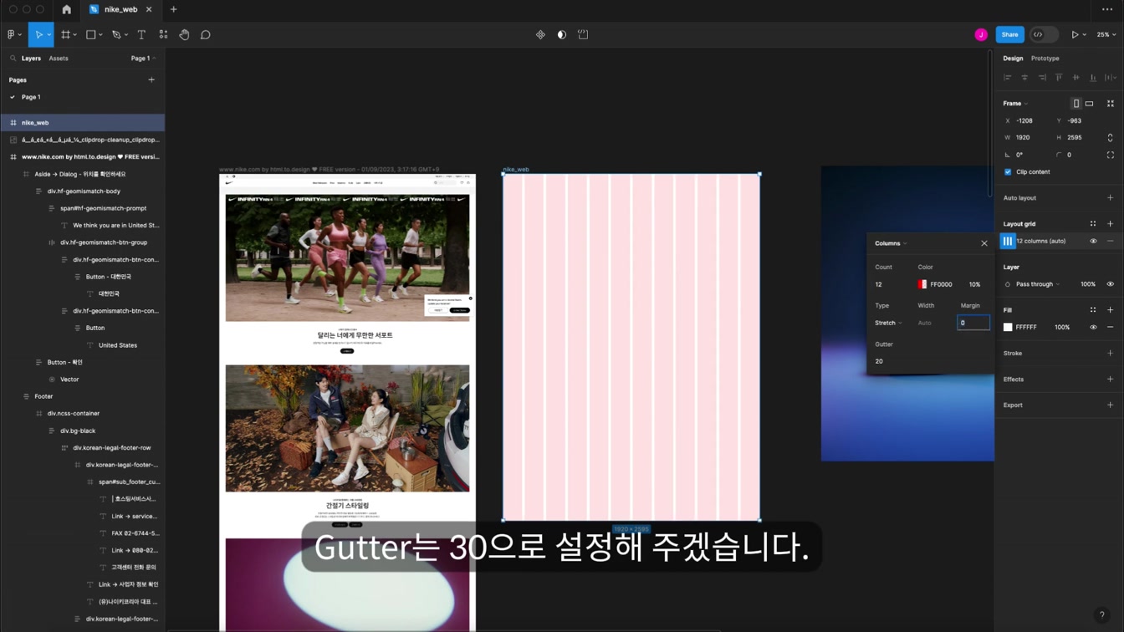This screenshot has height=632, width=1124.
Task: Open the Figma main menu icon
Action: click(12, 34)
